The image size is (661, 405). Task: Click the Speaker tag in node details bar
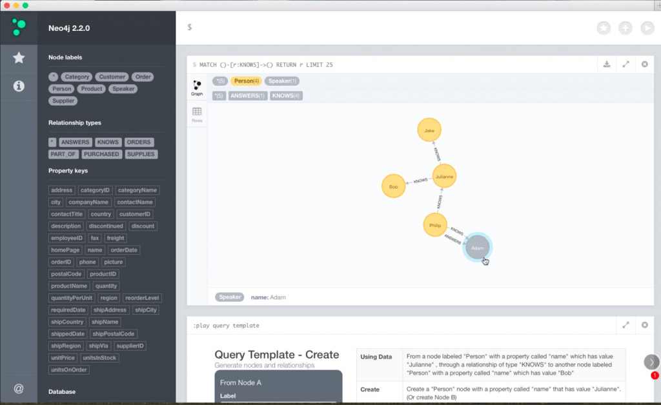[230, 297]
